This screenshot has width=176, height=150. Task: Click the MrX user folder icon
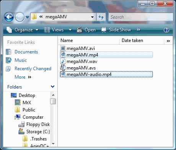(x=18, y=102)
